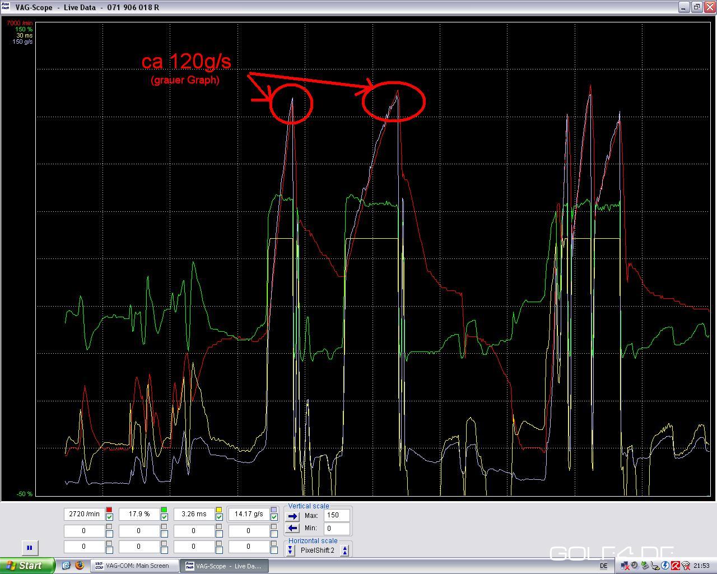Open the Avira red umbrella tray icon
The image size is (717, 574).
point(676,566)
